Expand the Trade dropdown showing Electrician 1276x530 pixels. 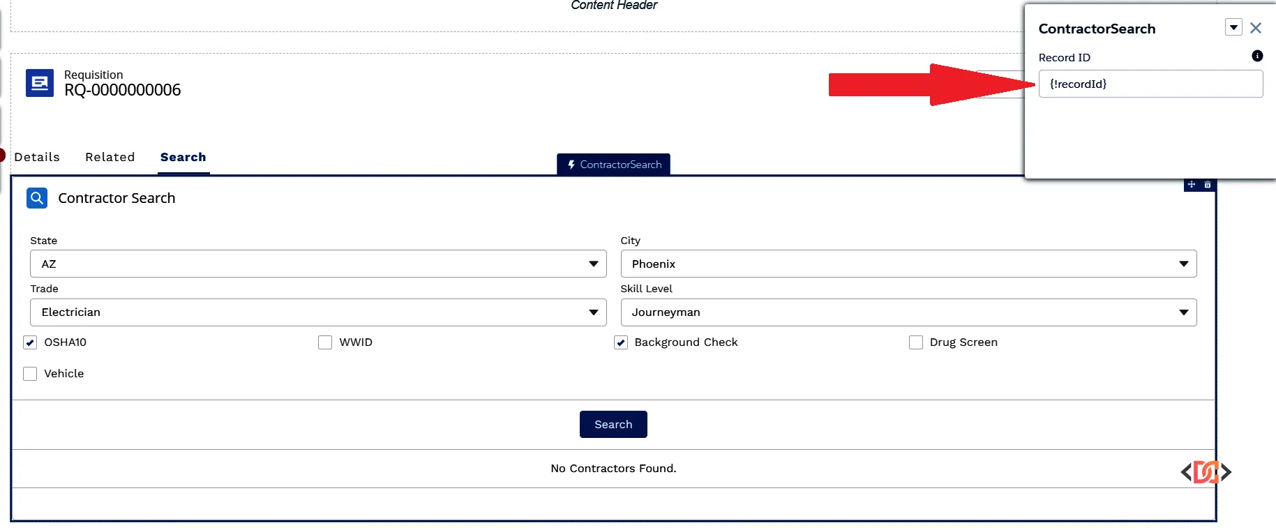click(318, 312)
